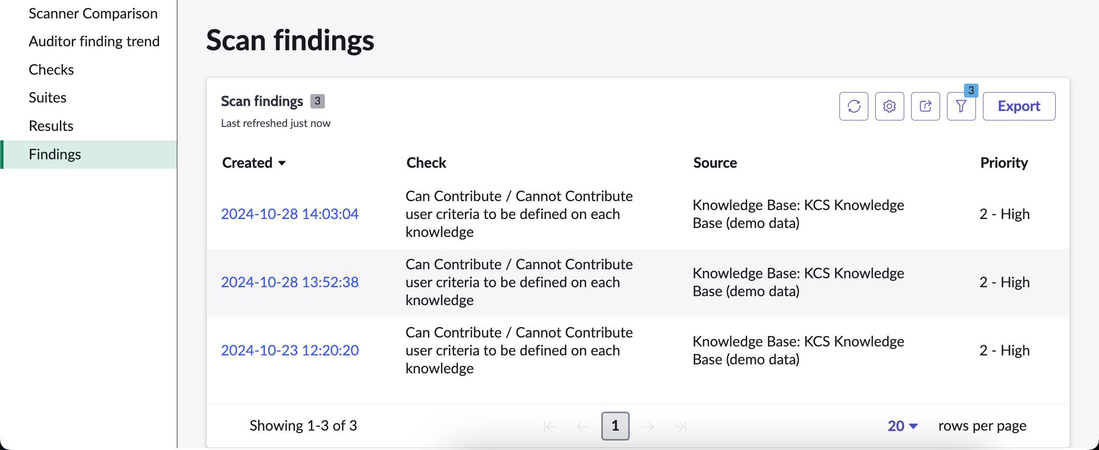Click Check cell of 14:03:04 row
This screenshot has width=1099, height=450.
pyautogui.click(x=519, y=214)
